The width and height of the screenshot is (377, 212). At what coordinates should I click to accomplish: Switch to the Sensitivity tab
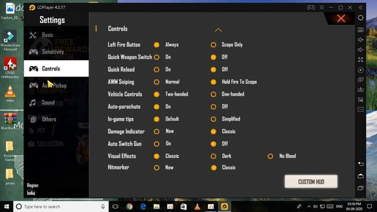tap(57, 52)
